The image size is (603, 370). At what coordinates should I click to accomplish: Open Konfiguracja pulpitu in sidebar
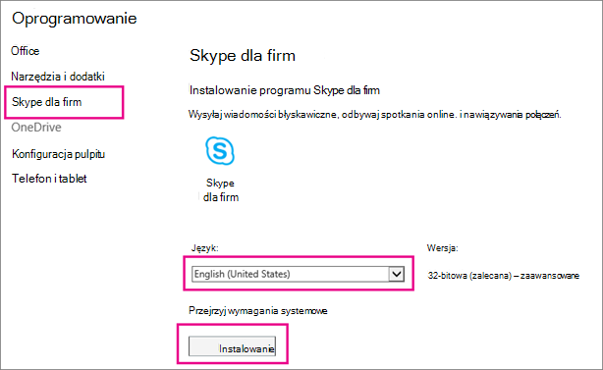59,154
